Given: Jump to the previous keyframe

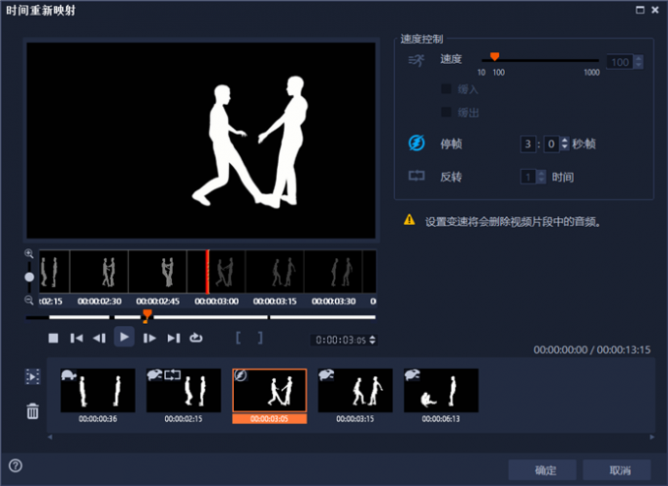Looking at the screenshot, I should point(76,339).
